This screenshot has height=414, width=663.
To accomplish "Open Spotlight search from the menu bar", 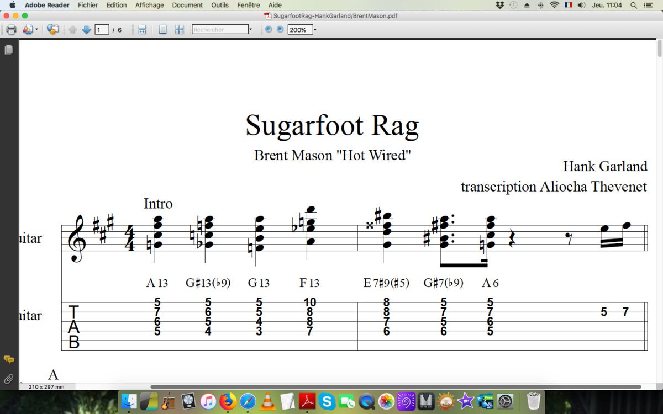I will 633,5.
